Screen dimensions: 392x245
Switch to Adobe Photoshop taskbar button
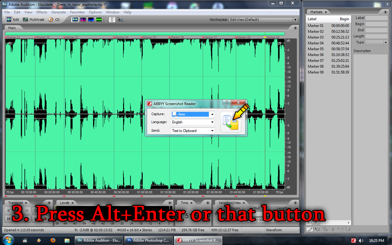[148, 240]
